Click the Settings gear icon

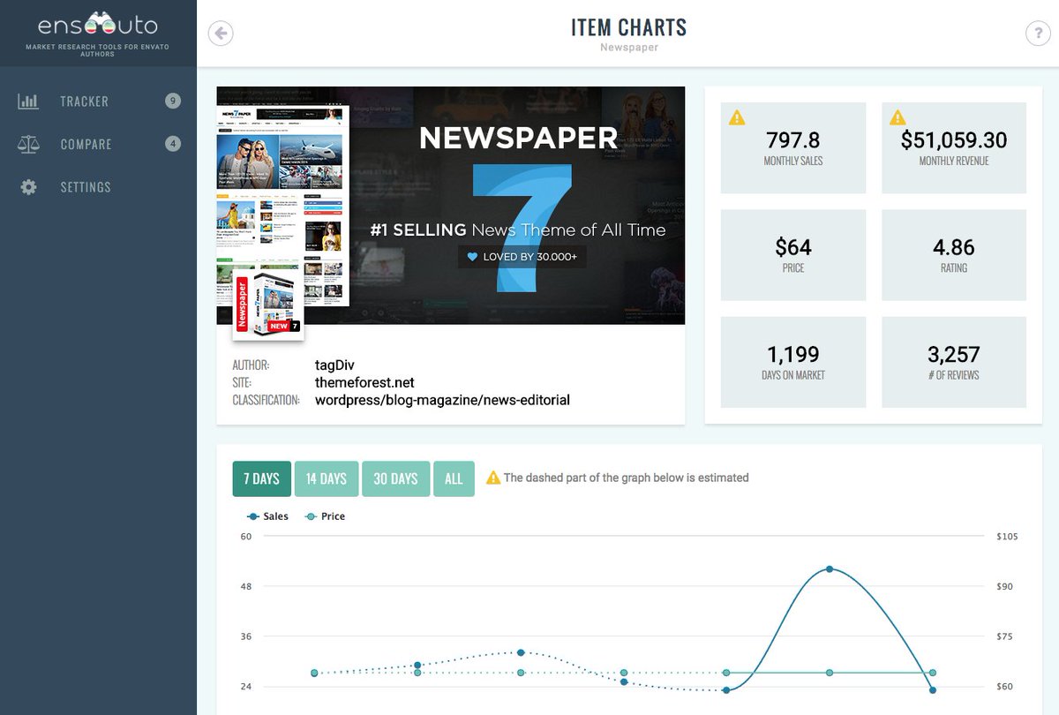(28, 187)
